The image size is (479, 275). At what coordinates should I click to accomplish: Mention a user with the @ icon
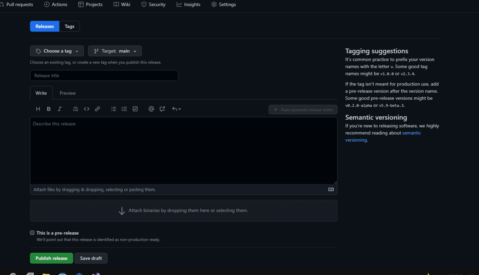[x=151, y=109]
